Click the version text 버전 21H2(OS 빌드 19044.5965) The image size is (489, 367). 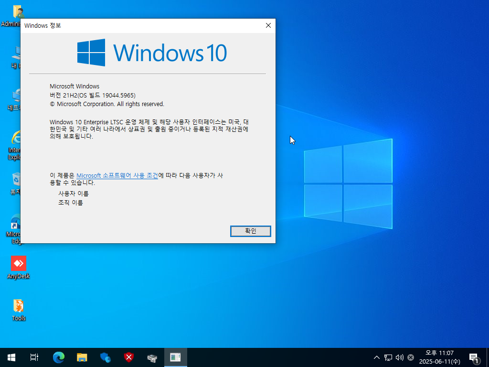[x=93, y=96]
